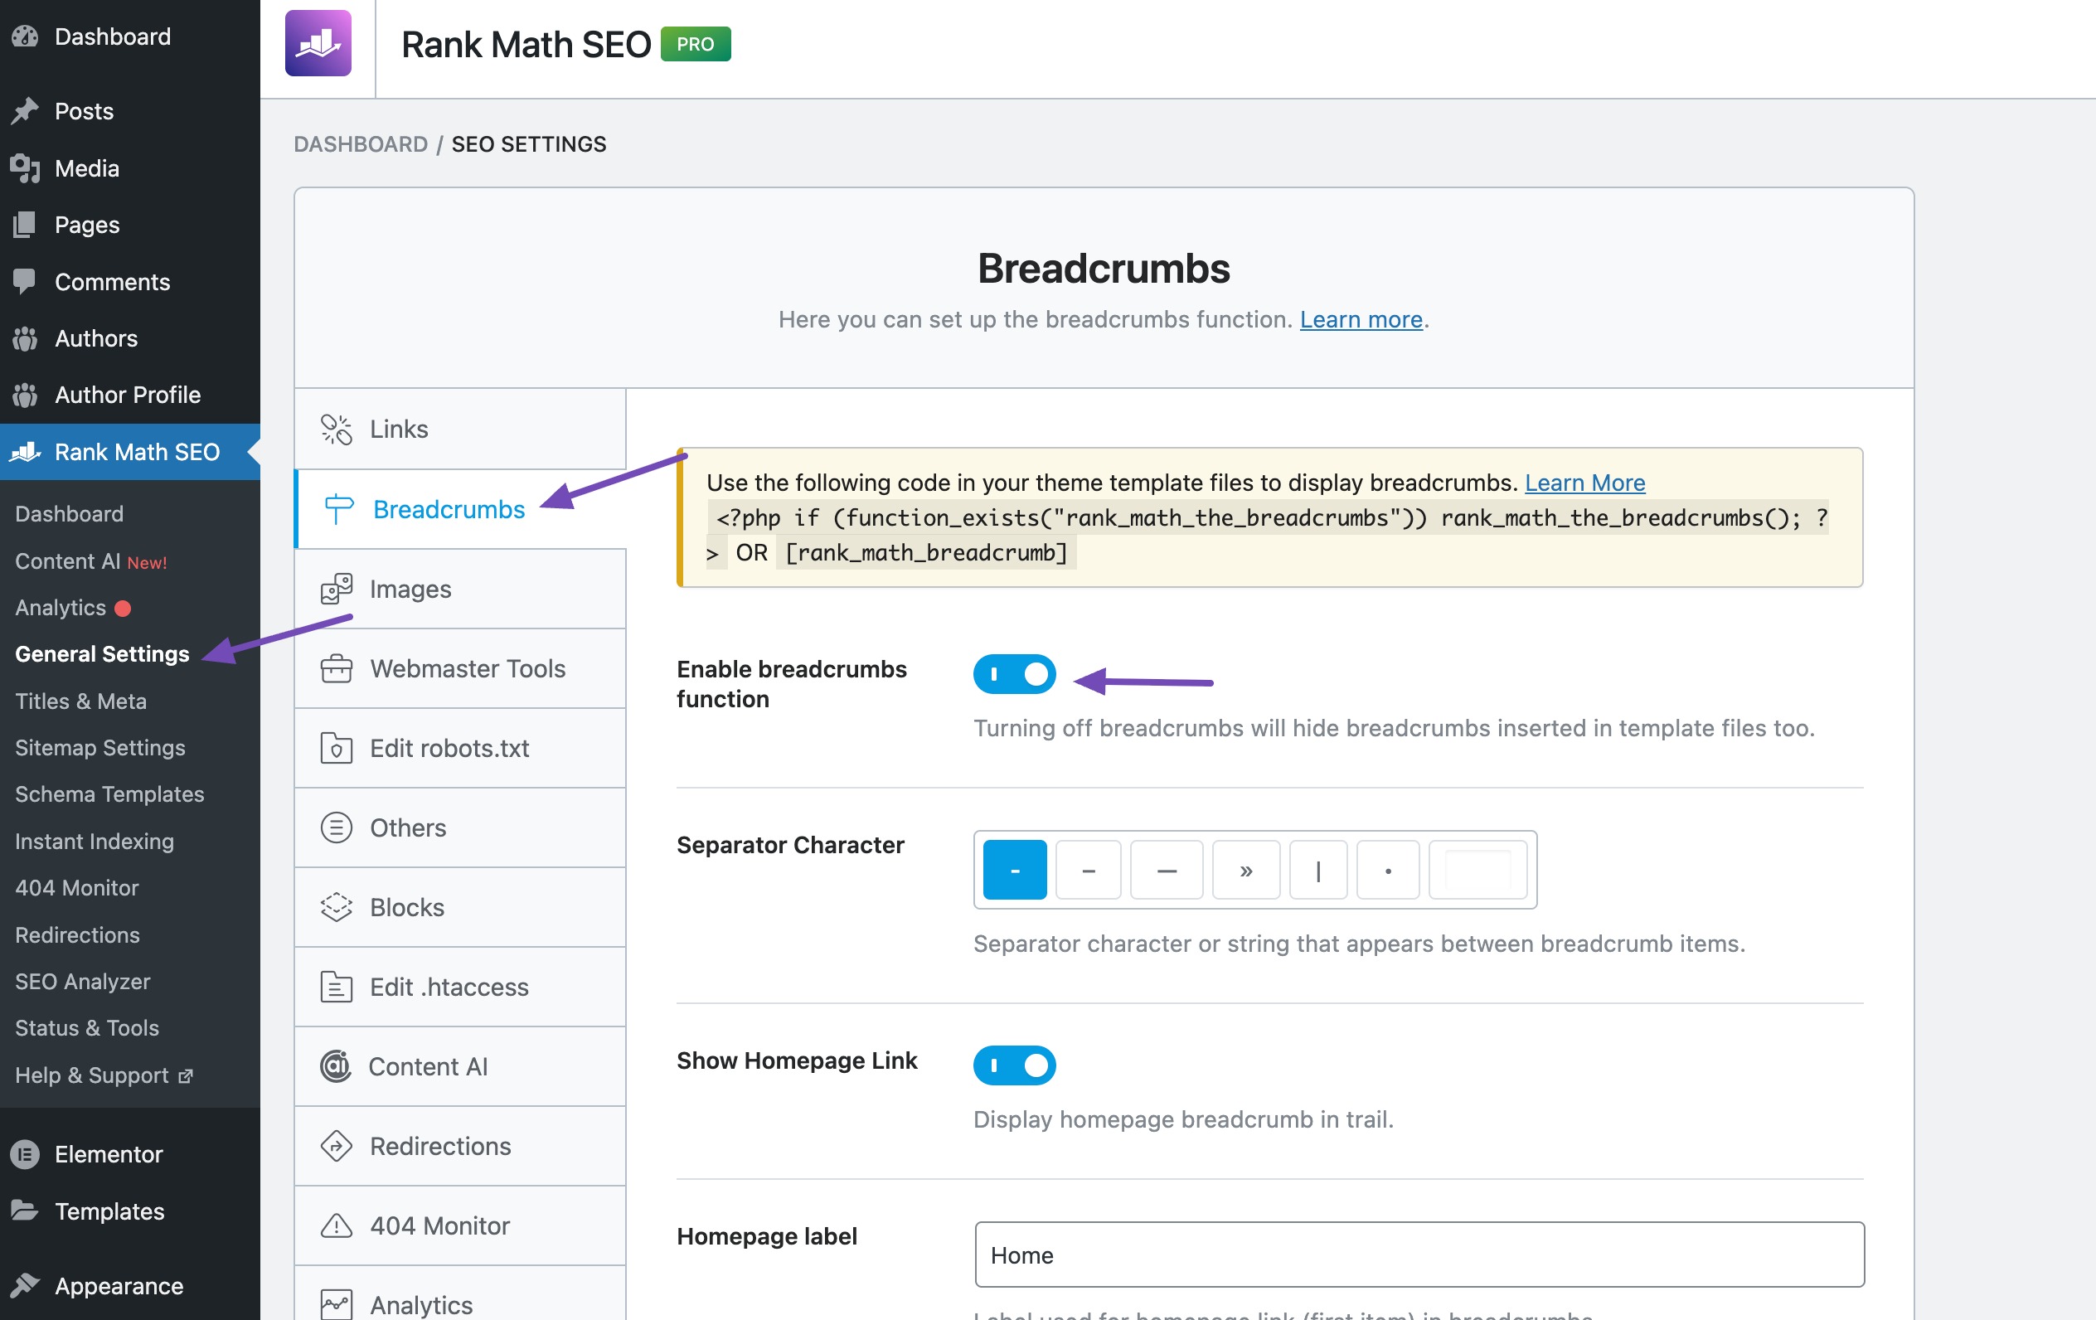Screen dimensions: 2096x1320
Task: Disable the Enable breadcrumbs function toggle
Action: [x=1014, y=673]
